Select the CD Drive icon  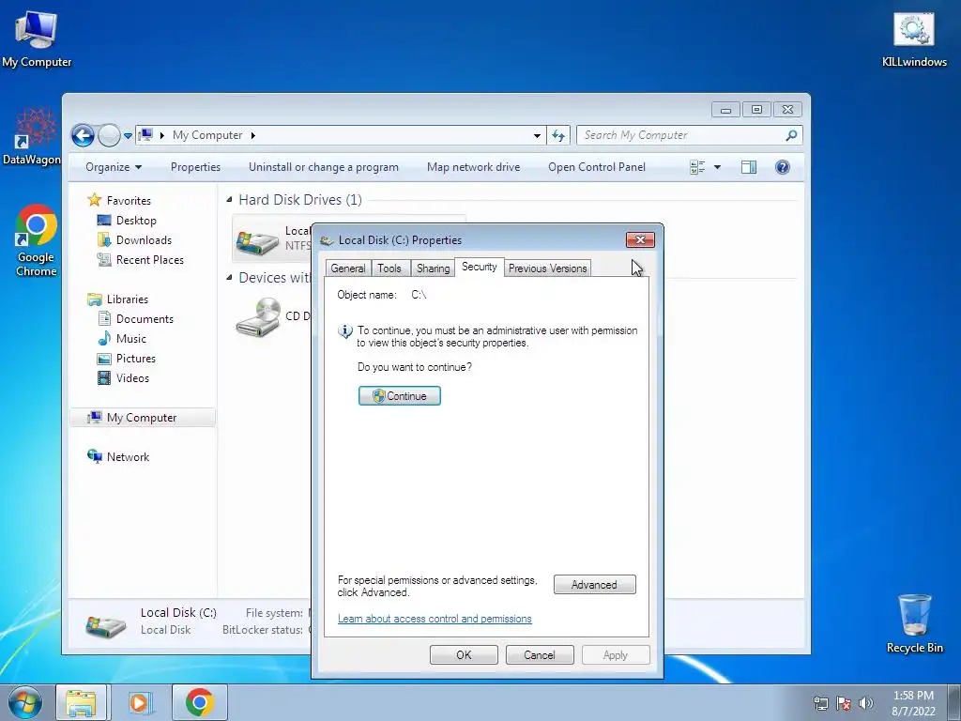(259, 316)
